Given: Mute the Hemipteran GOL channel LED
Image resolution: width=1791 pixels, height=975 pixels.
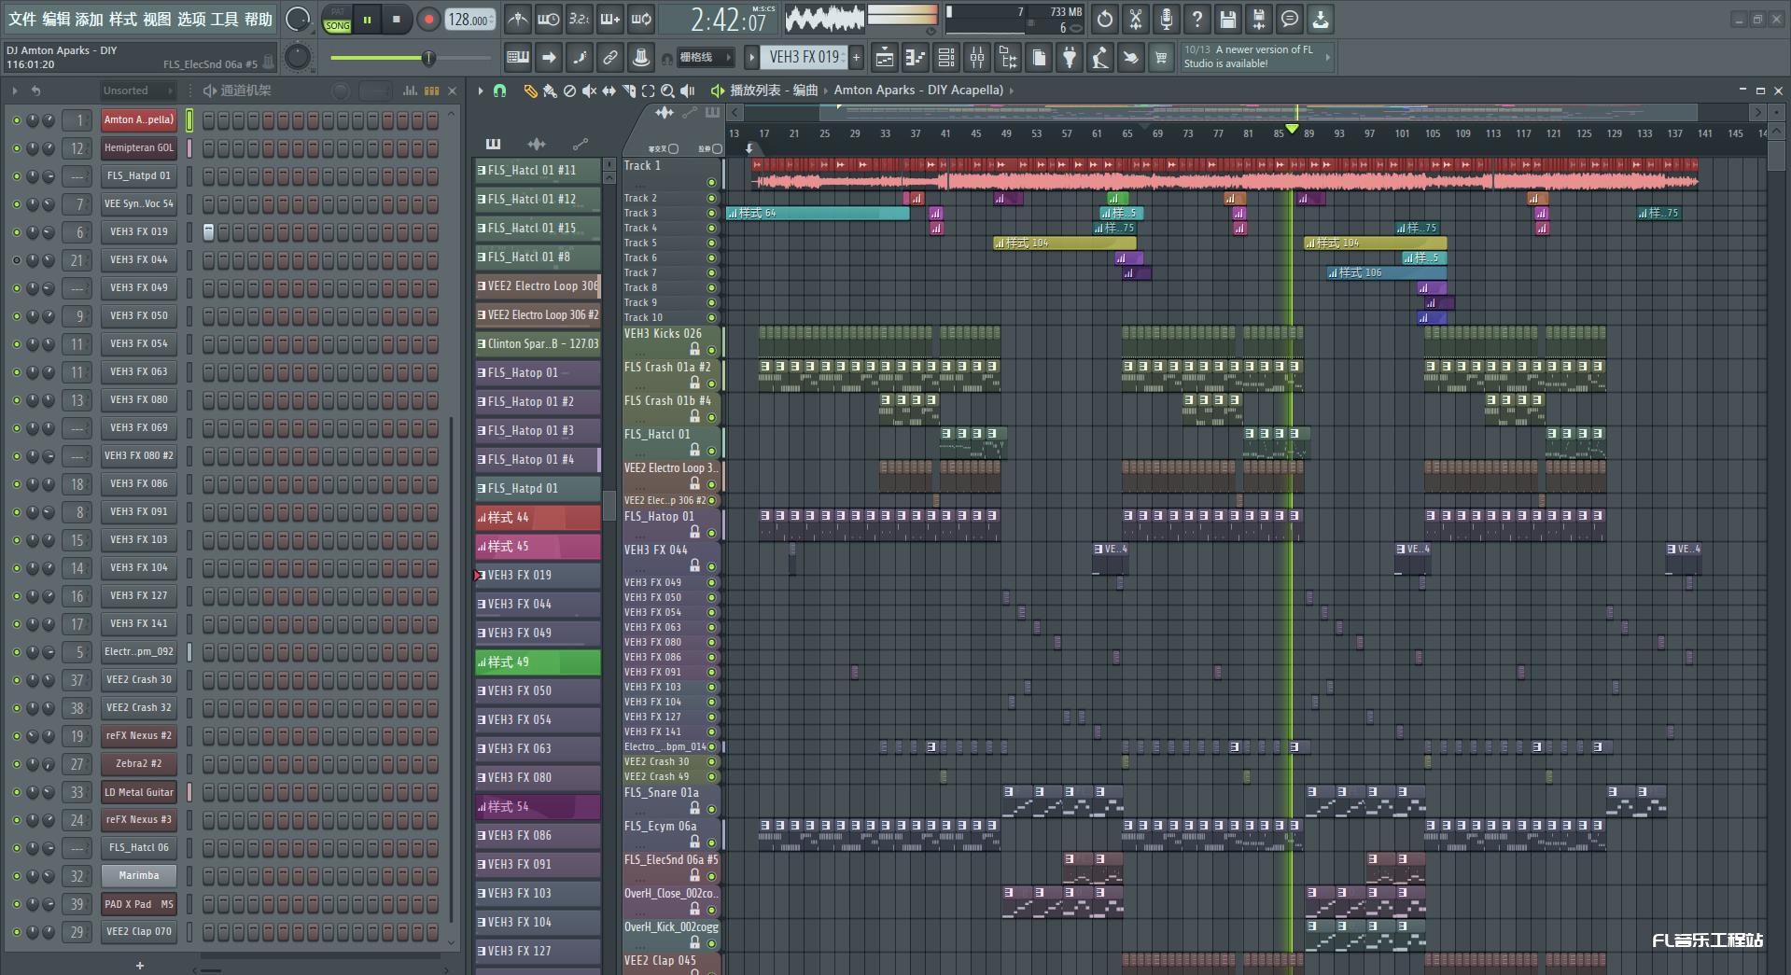Looking at the screenshot, I should pyautogui.click(x=16, y=148).
